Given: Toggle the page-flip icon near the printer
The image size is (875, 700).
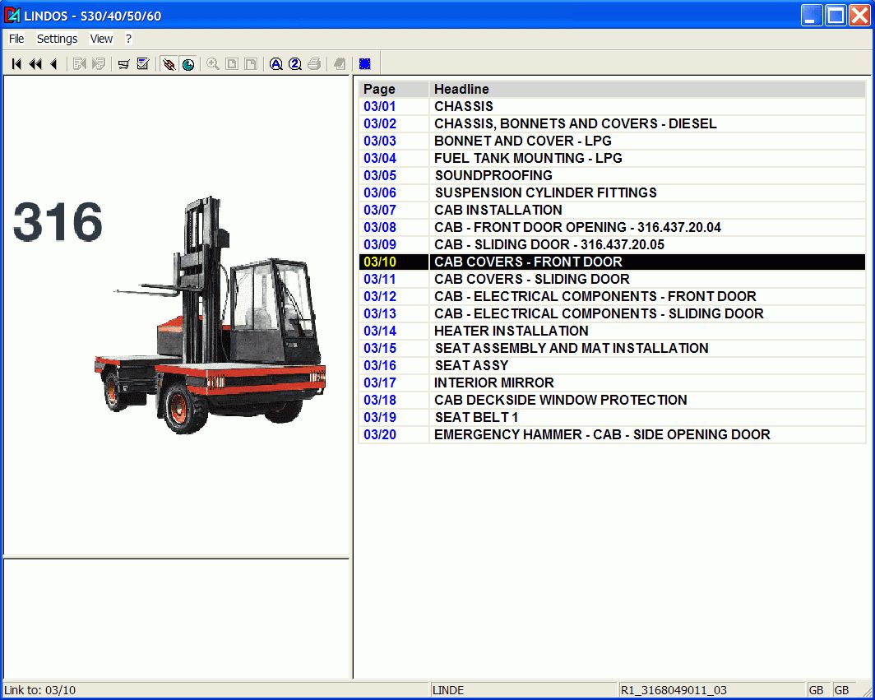Looking at the screenshot, I should click(x=337, y=63).
